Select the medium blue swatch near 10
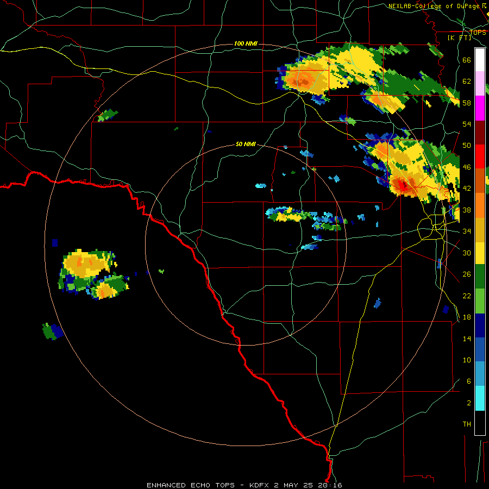Screen dimensions: 489x489 coord(480,349)
